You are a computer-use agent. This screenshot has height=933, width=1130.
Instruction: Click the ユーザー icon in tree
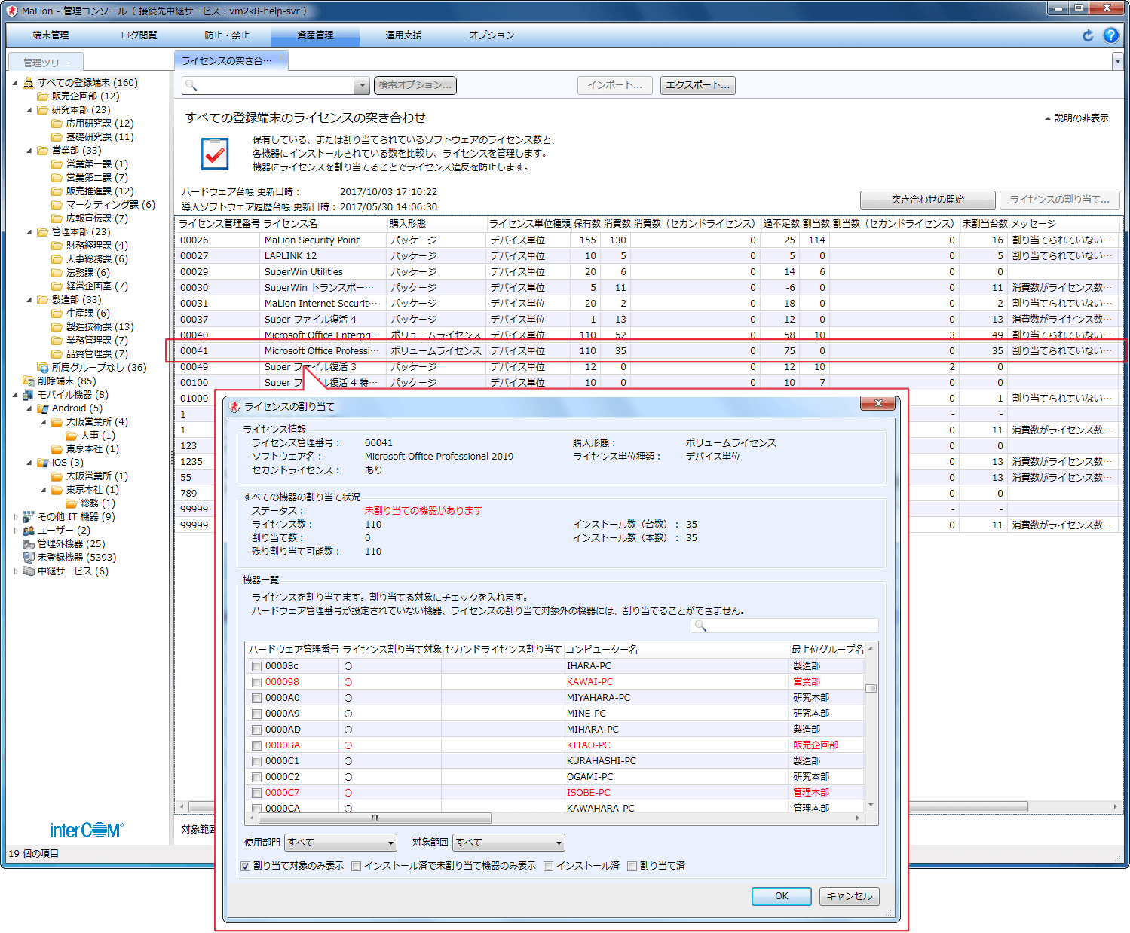pos(29,531)
